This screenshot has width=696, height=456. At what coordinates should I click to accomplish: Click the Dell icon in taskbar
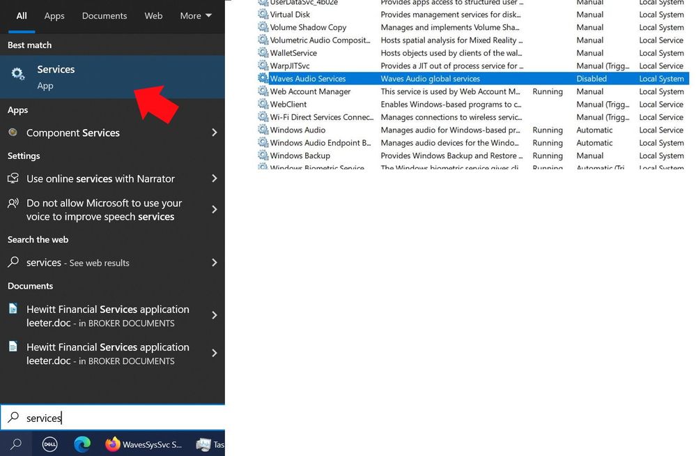point(49,444)
